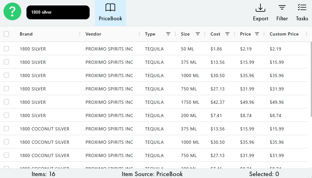Open the Tasks checklist icon
312x178 pixels.
tap(302, 8)
